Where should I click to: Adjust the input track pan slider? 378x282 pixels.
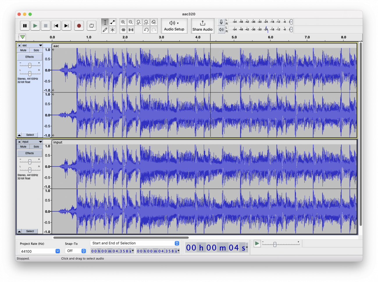pos(30,170)
